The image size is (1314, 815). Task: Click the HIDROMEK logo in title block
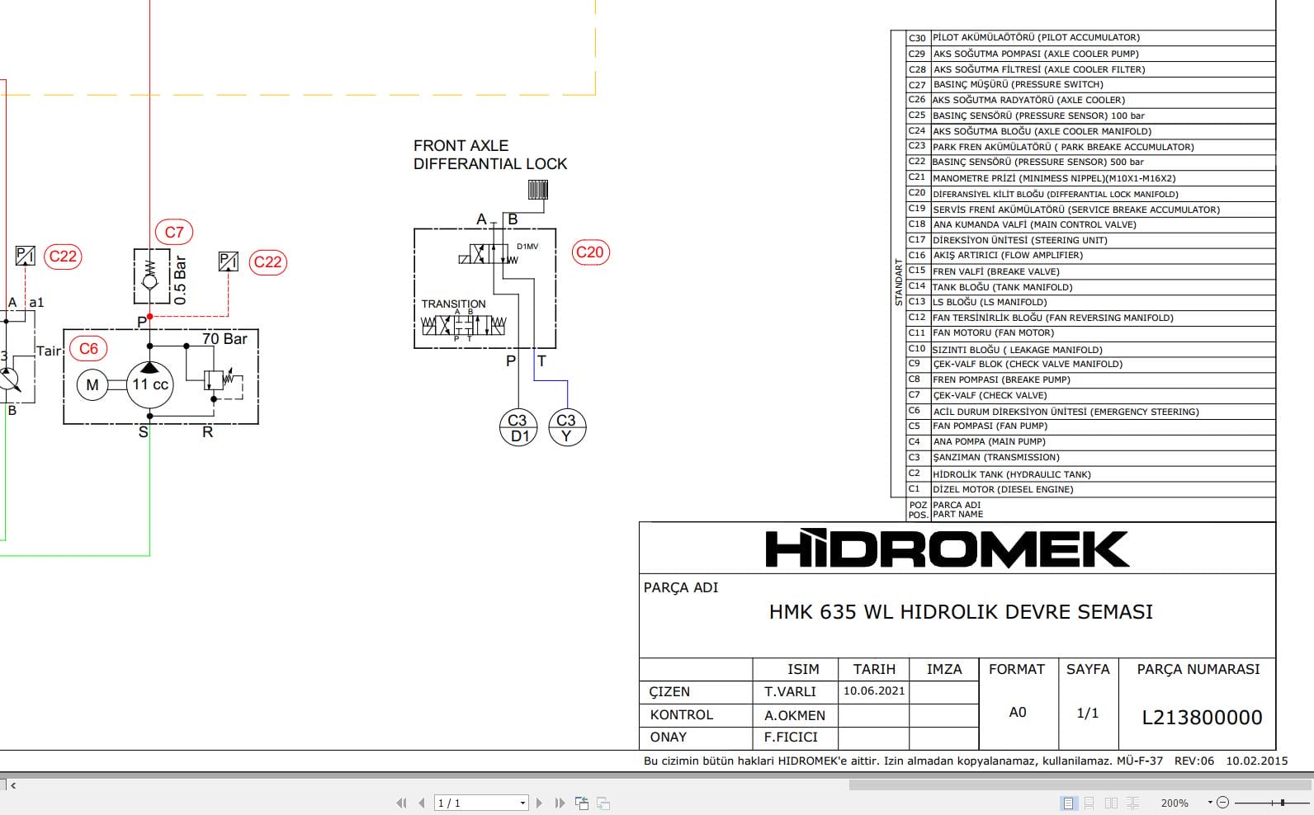[948, 549]
